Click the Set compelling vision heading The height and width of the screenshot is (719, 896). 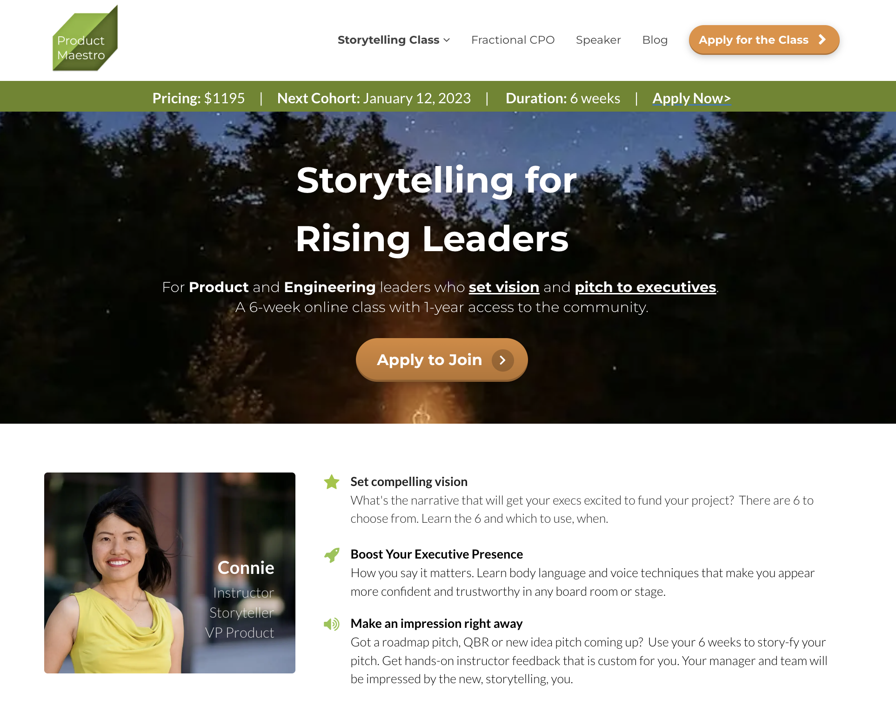(x=409, y=482)
